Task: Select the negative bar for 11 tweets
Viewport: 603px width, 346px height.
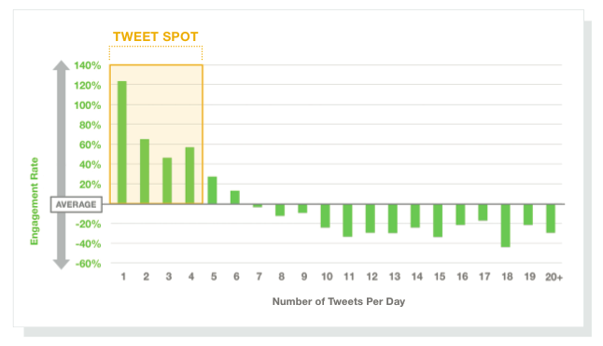Action: pos(347,220)
